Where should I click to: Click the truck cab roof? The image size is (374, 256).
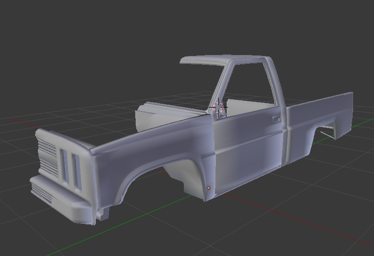click(224, 59)
